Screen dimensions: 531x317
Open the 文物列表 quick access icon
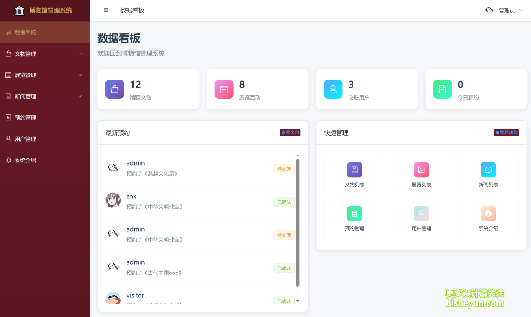tap(354, 170)
